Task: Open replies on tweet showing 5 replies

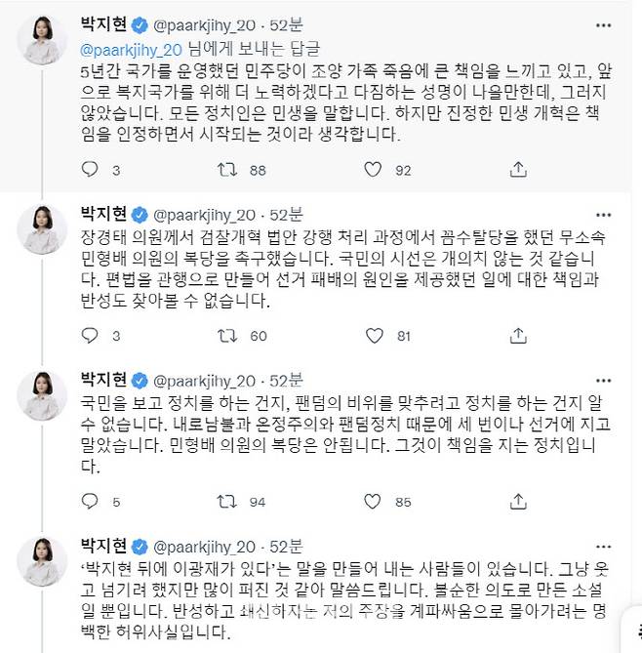Action: tap(90, 503)
